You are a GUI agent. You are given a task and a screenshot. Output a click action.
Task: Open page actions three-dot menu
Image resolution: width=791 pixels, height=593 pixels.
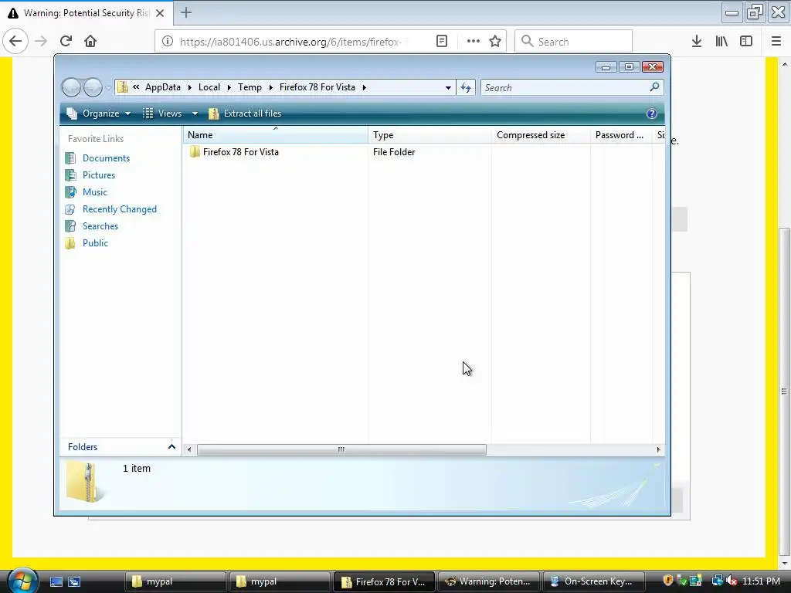(x=474, y=42)
